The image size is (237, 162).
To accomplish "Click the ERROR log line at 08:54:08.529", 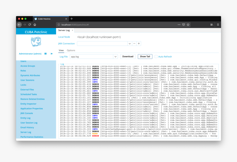I will (138, 136).
